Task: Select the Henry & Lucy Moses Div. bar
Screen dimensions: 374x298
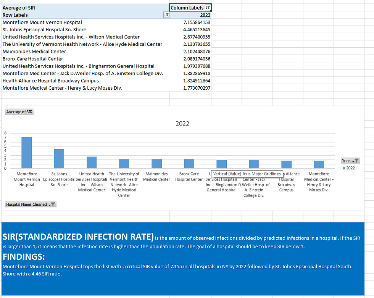Action: [319, 164]
